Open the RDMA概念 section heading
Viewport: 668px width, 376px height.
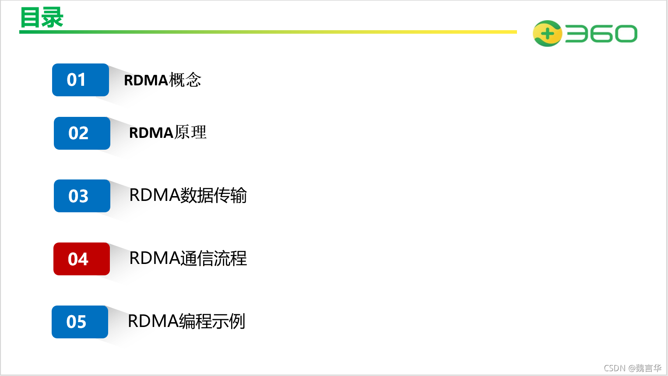tap(162, 80)
